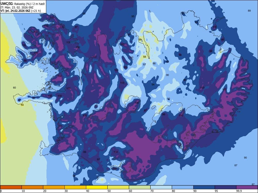The width and height of the screenshot is (258, 193).
Task: Click the value 94 off the southwest coast
Action: pos(74,176)
